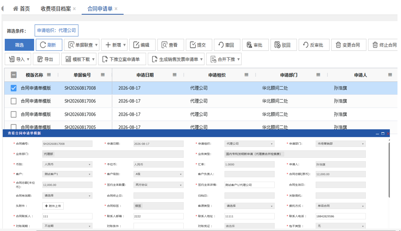Maximize the 查看合同申请单模版 dialog
The image size is (401, 231).
tap(383, 133)
